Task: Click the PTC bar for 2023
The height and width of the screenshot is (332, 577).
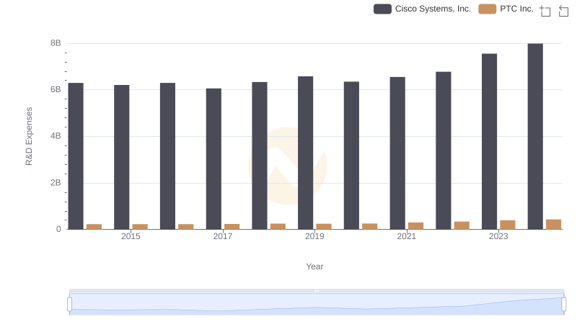Action: tap(508, 225)
